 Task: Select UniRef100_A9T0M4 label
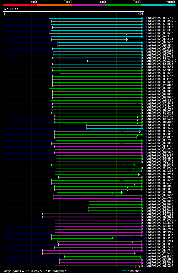pyautogui.click(x=160, y=174)
